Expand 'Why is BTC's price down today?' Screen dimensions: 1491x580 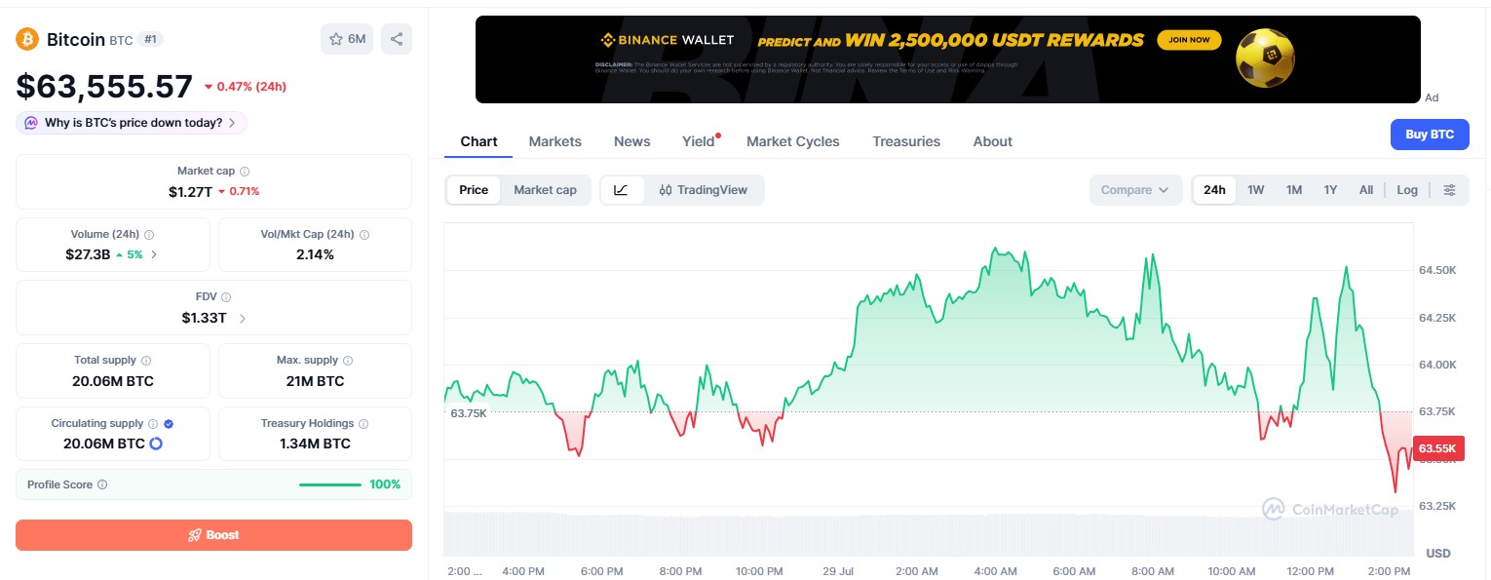point(132,123)
